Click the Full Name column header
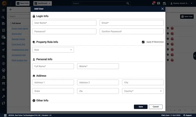The width and height of the screenshot is (196, 117). click(16, 23)
